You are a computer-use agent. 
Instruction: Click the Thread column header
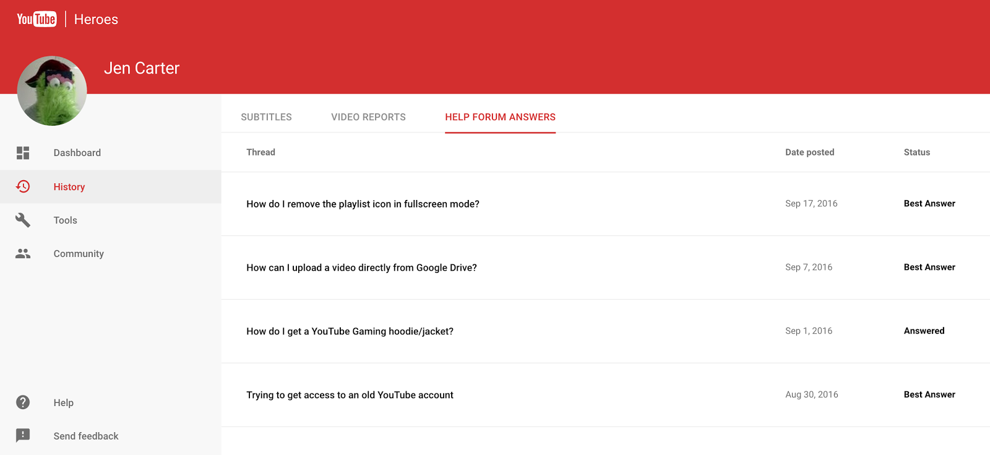(260, 152)
